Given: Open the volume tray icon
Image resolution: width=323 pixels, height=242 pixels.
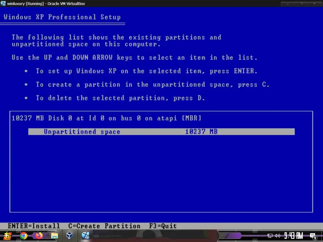Looking at the screenshot, I should click(x=278, y=236).
